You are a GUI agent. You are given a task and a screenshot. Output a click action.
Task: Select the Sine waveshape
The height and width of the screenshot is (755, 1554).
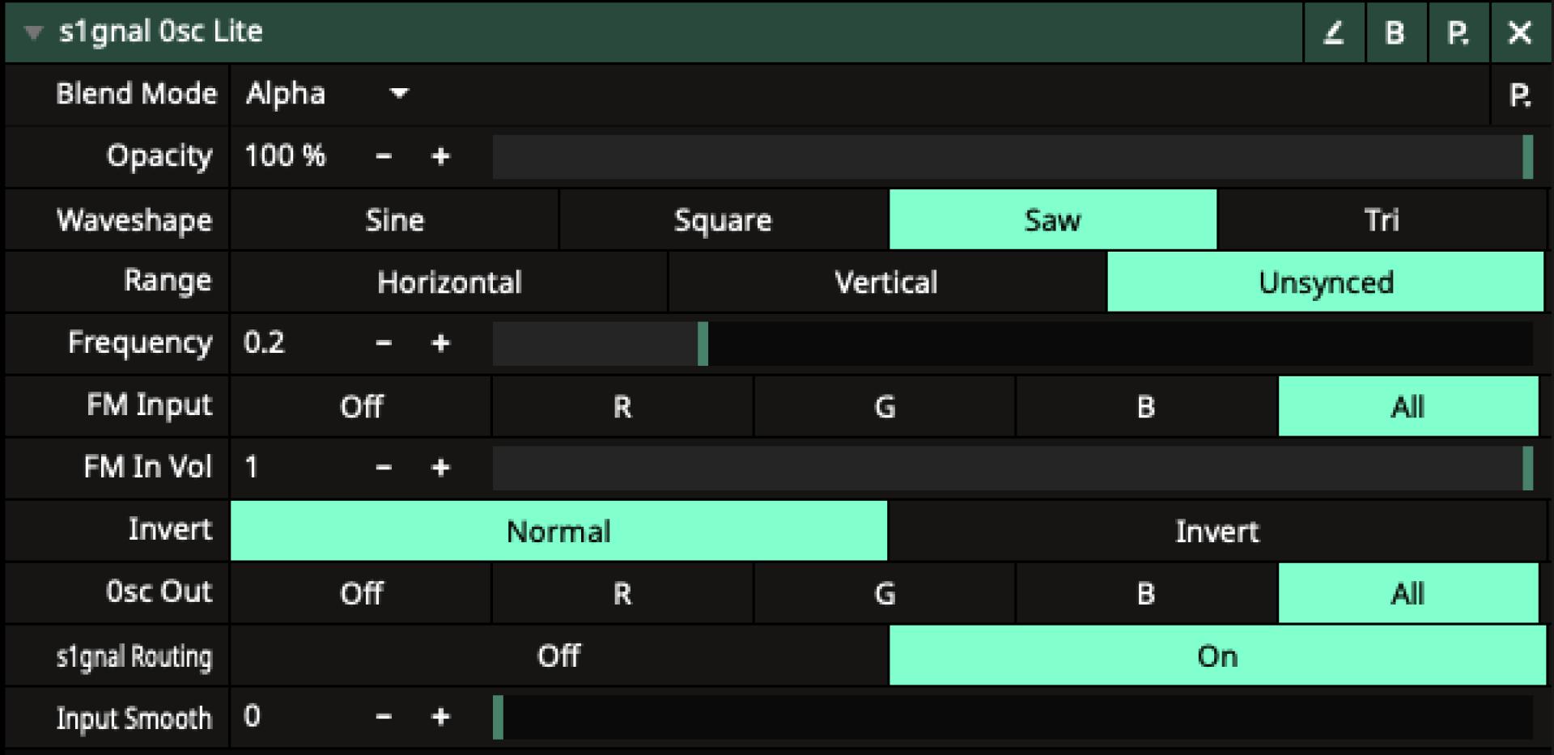(x=394, y=220)
